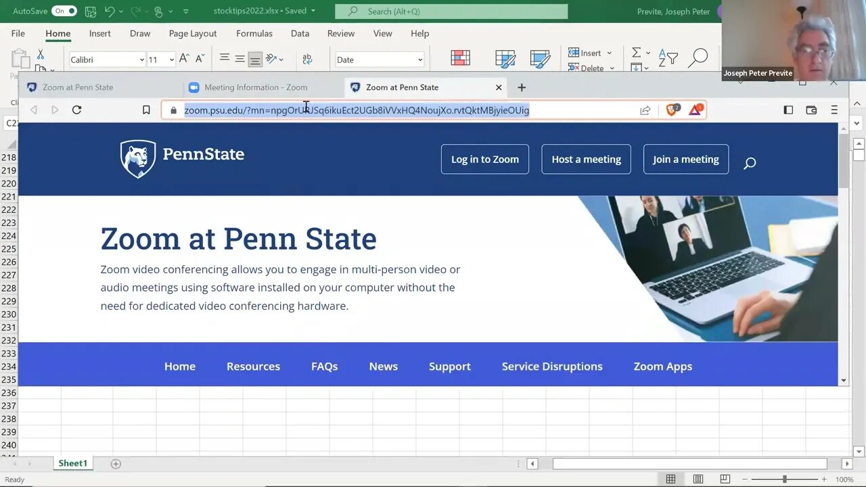Expand the Delete cells dropdown arrow
The image size is (866, 487).
point(612,68)
